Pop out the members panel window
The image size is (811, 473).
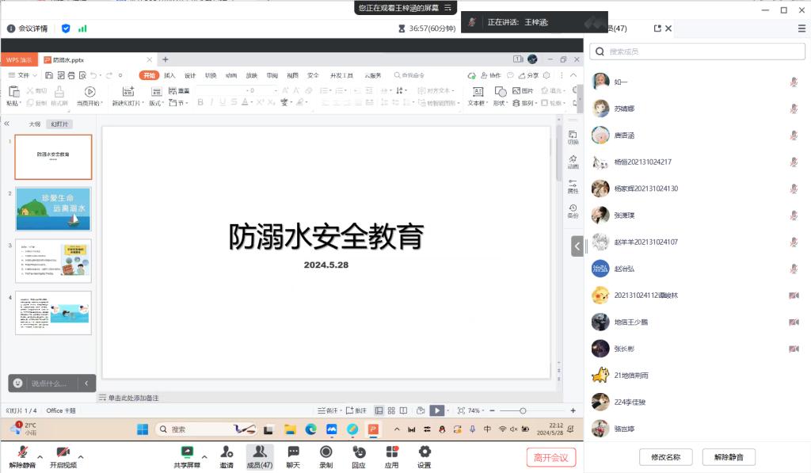(657, 29)
